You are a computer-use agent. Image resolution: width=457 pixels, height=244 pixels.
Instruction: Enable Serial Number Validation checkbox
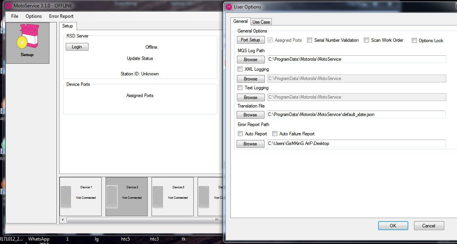tap(310, 40)
